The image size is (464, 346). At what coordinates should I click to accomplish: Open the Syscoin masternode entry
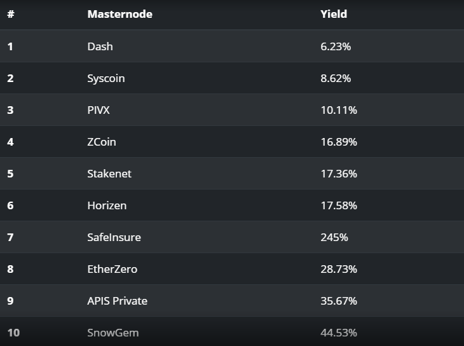(x=106, y=78)
